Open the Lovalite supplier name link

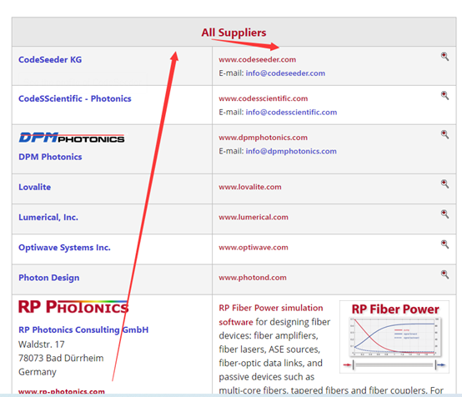34,187
